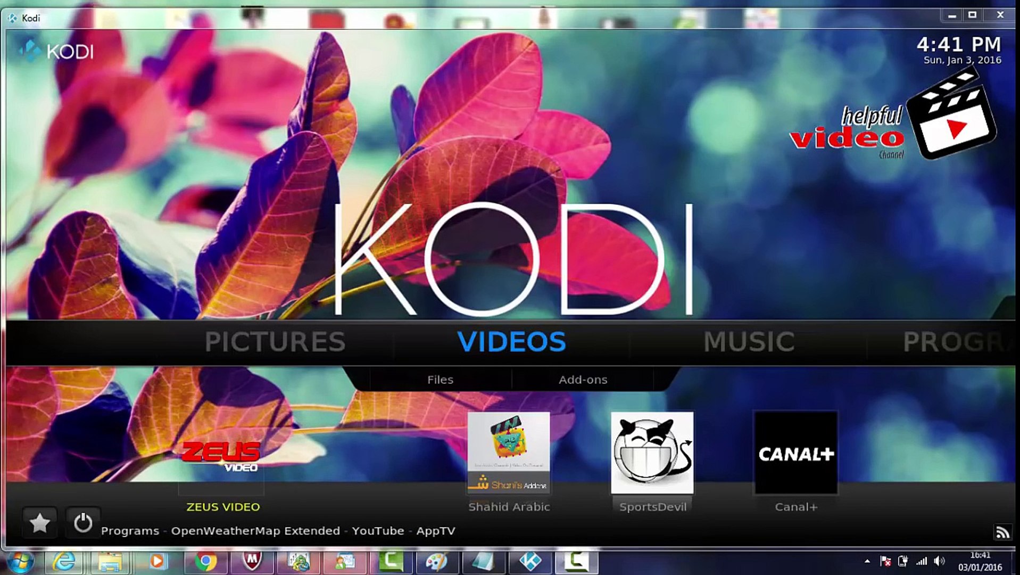Select the PROGRAMS menu item

tap(958, 342)
